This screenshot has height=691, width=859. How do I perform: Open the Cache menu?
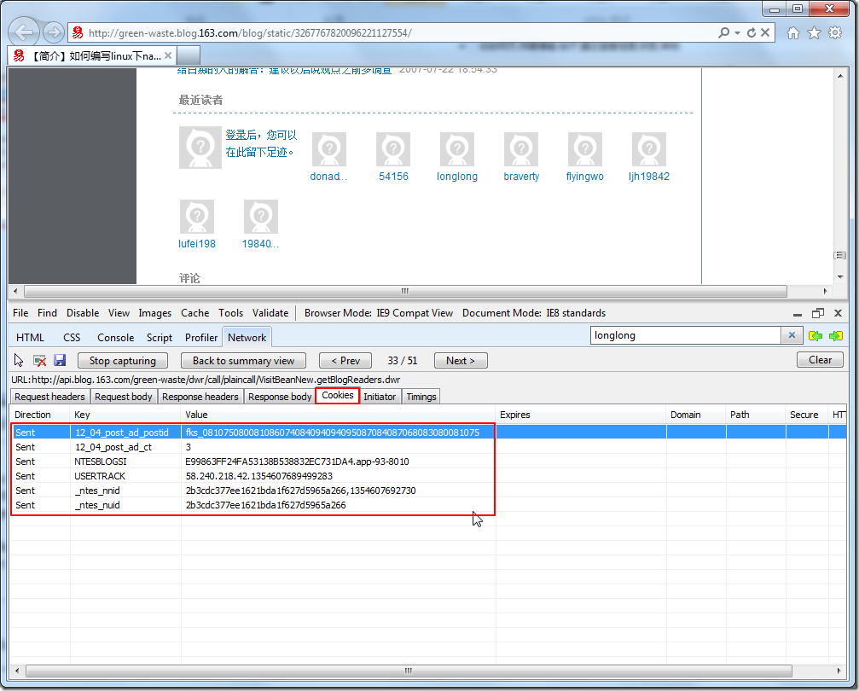[195, 313]
